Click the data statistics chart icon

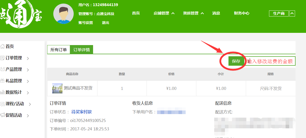pos(3,92)
